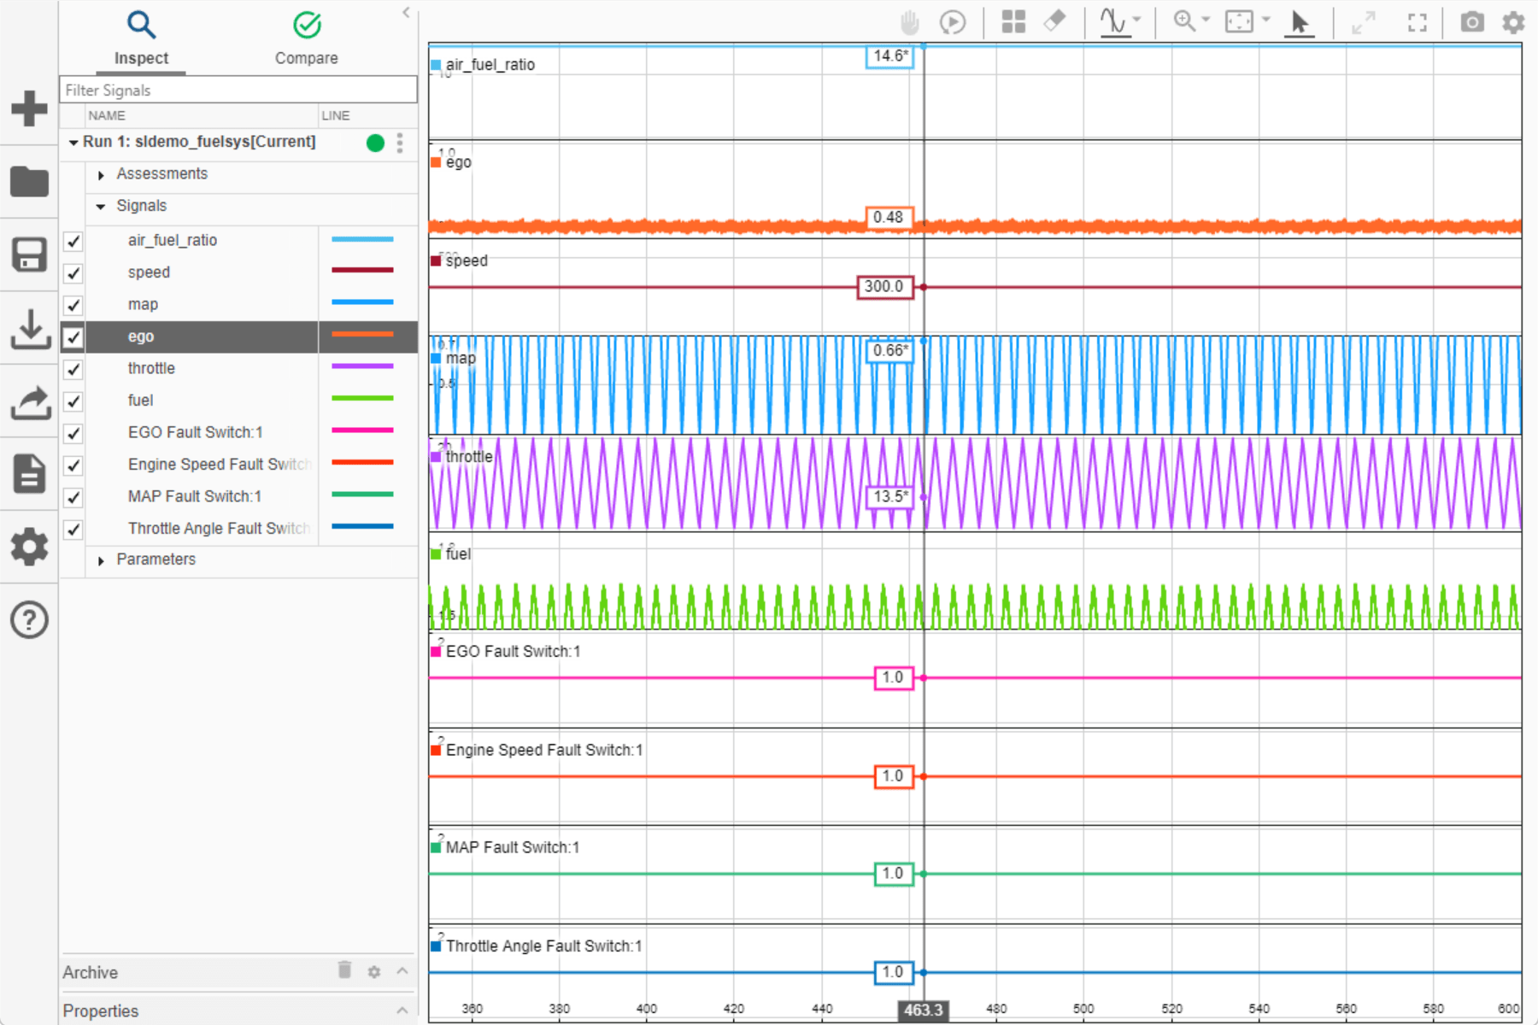The height and width of the screenshot is (1025, 1538).
Task: Disable plotting of the speed signal
Action: 73,273
